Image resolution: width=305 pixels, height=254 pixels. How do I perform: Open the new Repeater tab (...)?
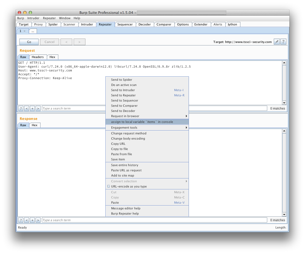pyautogui.click(x=33, y=31)
